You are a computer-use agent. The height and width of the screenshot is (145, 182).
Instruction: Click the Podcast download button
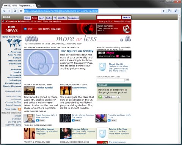(107, 97)
